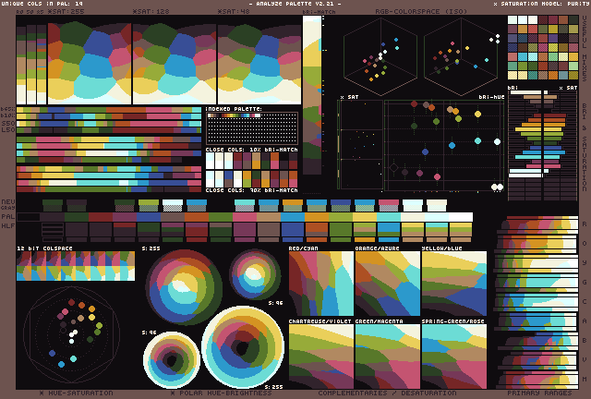Click the indexed palette dotted grid
Image resolution: width=591 pixels, height=399 pixels.
[x=252, y=127]
